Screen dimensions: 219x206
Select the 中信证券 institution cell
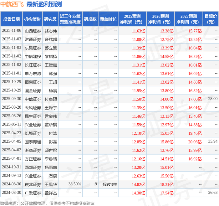coord(33,99)
